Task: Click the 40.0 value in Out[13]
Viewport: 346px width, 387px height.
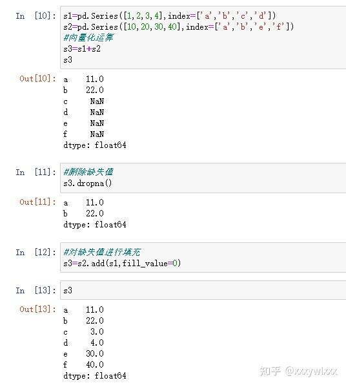Action: point(95,364)
